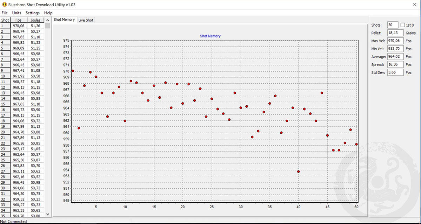Click the Shot Memory chart title
The image size is (421, 224).
coord(210,36)
